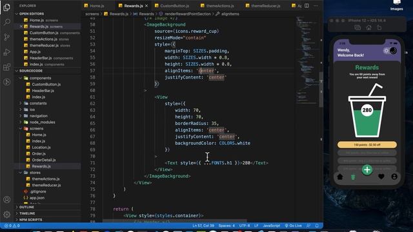Open App.js in Open Editors list
This screenshot has width=413, height=232.
click(x=35, y=52)
